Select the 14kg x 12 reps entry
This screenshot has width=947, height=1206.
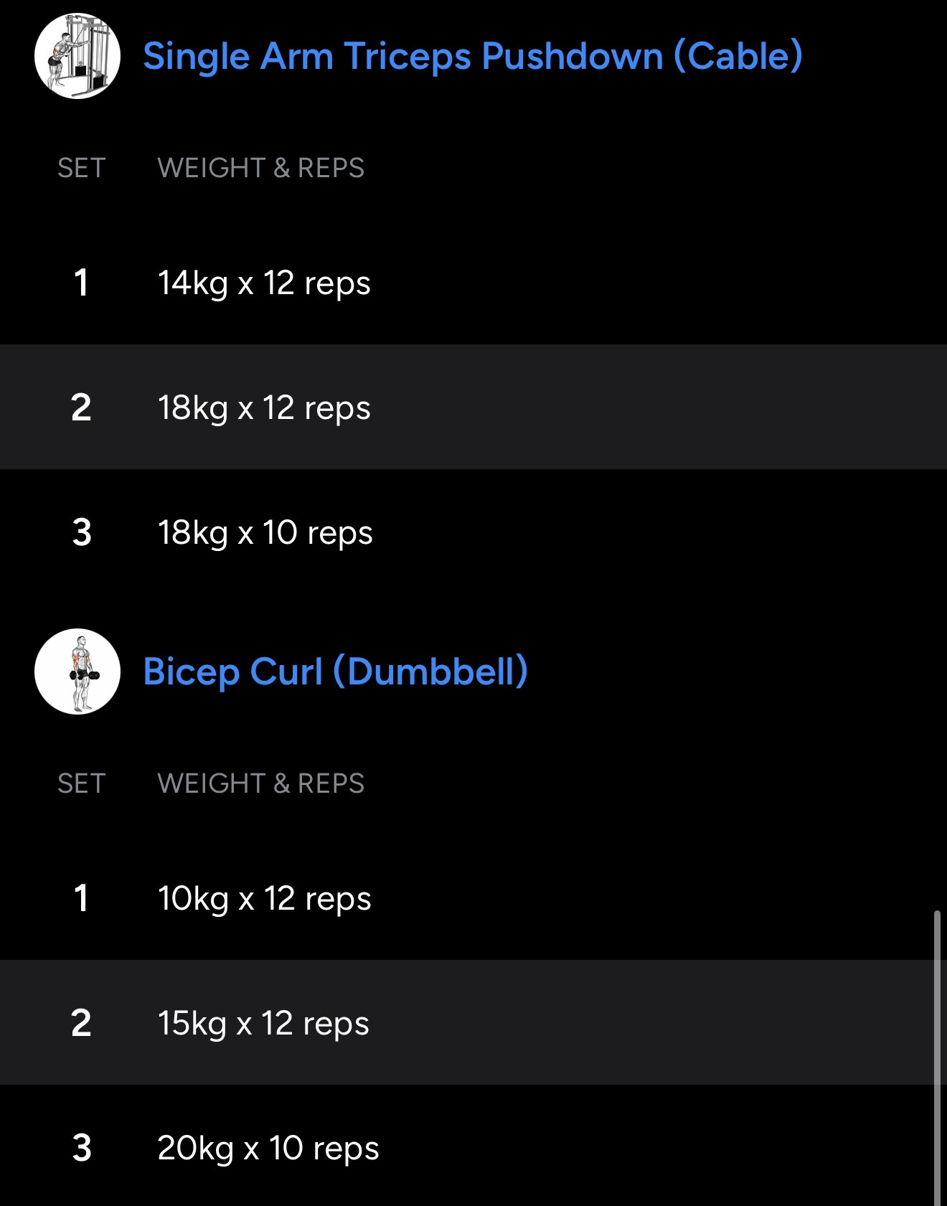pyautogui.click(x=264, y=283)
